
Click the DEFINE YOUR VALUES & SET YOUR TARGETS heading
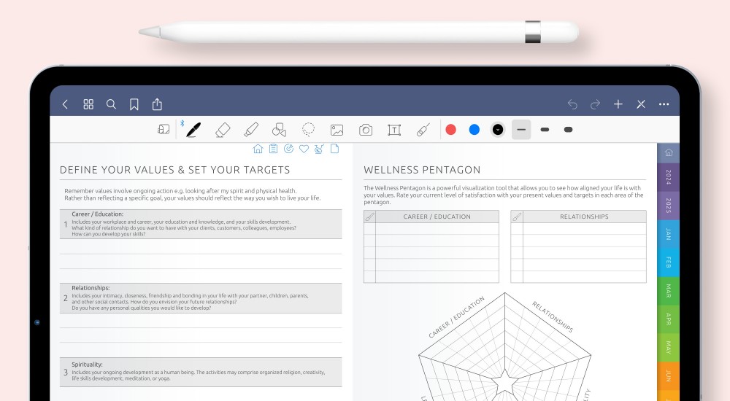[175, 170]
